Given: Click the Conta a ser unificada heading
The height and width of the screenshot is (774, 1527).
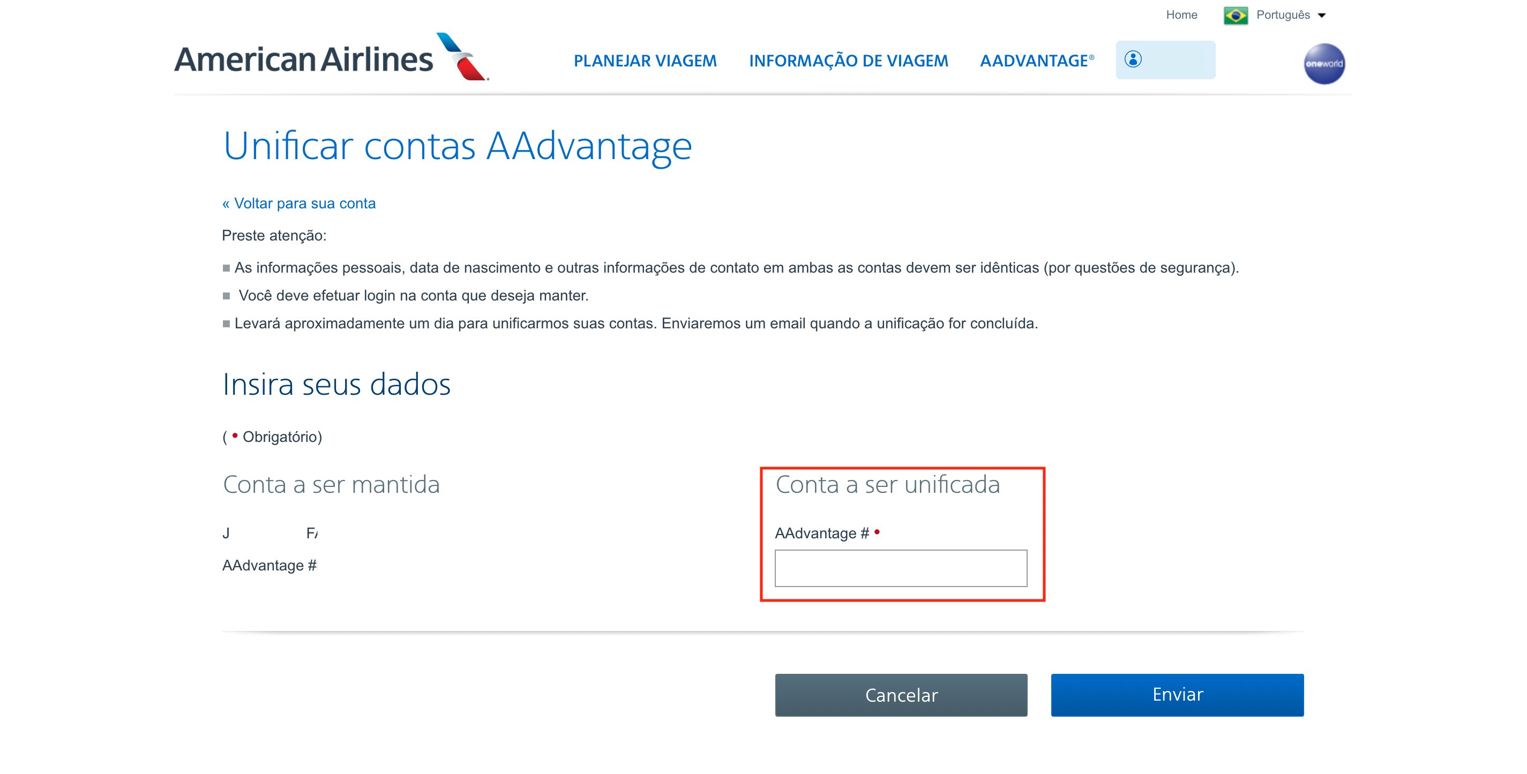Looking at the screenshot, I should pos(887,484).
